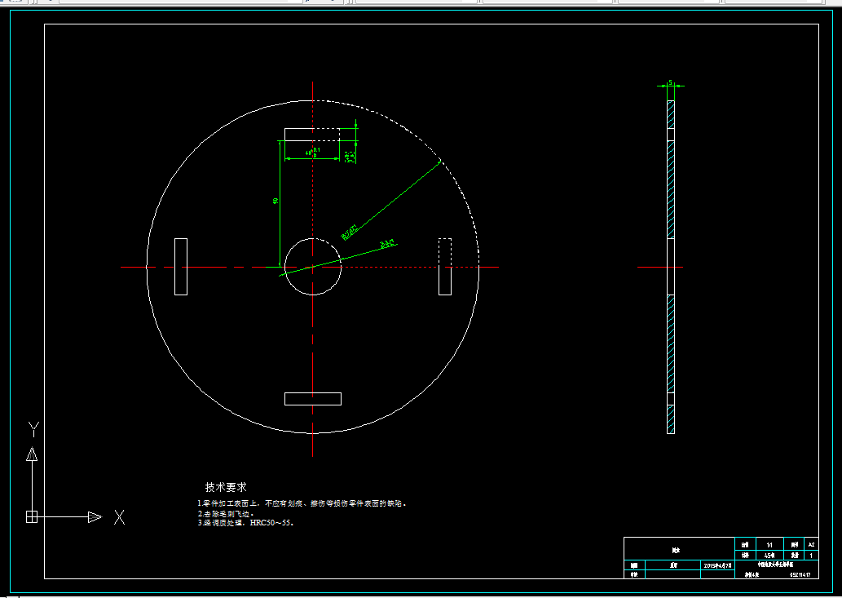Click the Y axis label of the UCS icon
The image size is (842, 598).
click(33, 429)
